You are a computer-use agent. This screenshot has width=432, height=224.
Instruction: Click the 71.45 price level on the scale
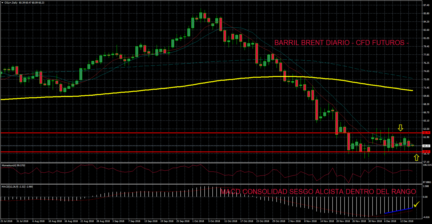point(426,88)
